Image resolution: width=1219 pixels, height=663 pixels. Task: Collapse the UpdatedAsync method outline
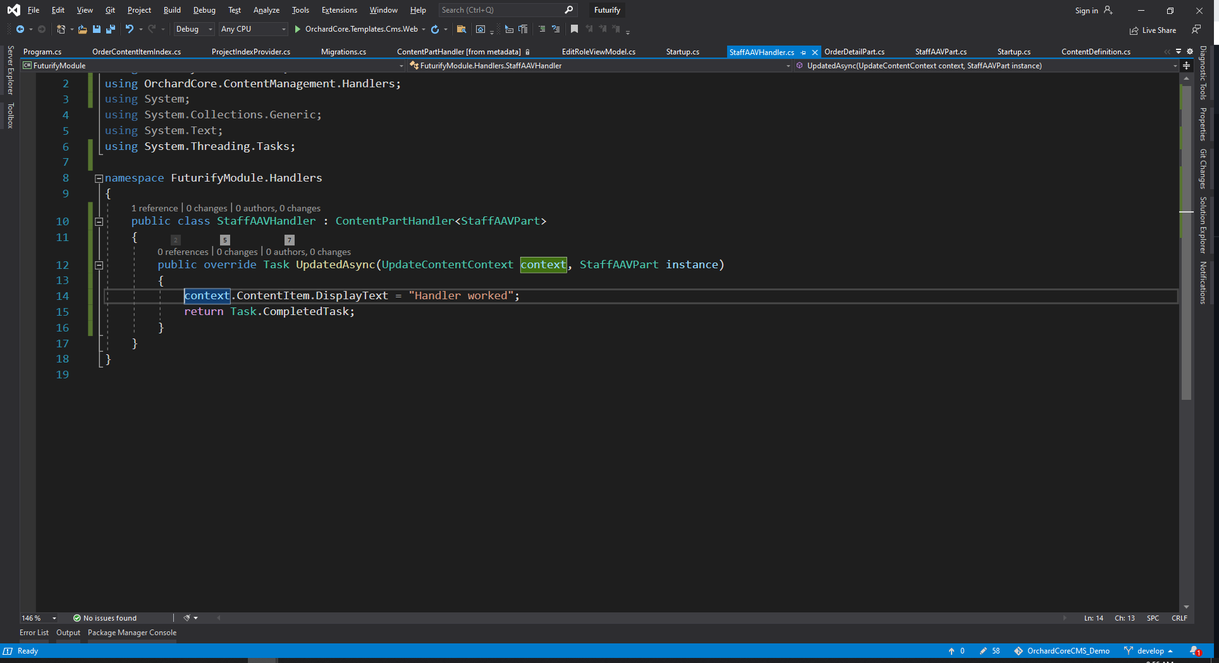click(x=99, y=265)
